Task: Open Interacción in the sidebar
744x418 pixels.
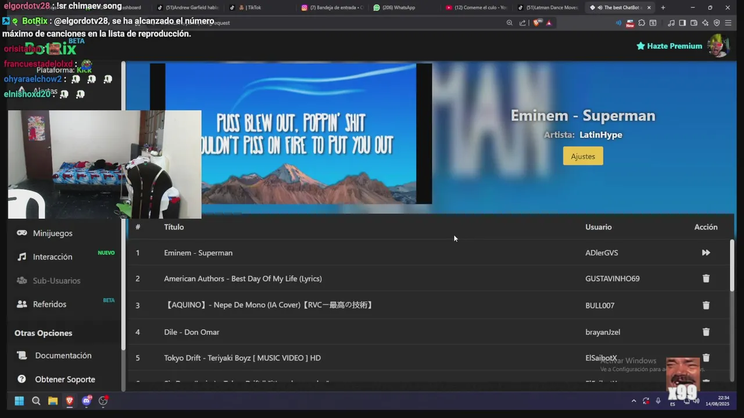Action: click(53, 257)
